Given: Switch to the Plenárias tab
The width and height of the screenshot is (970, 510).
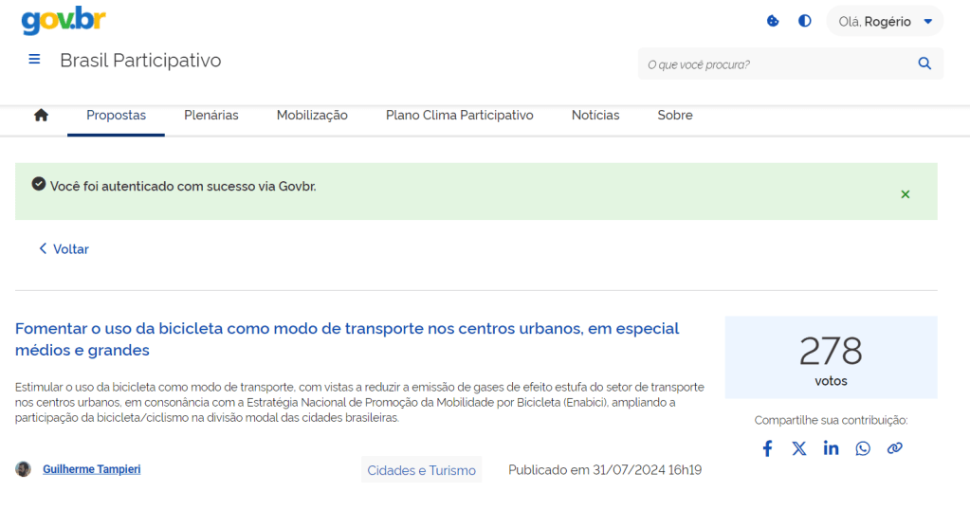Looking at the screenshot, I should pyautogui.click(x=210, y=116).
